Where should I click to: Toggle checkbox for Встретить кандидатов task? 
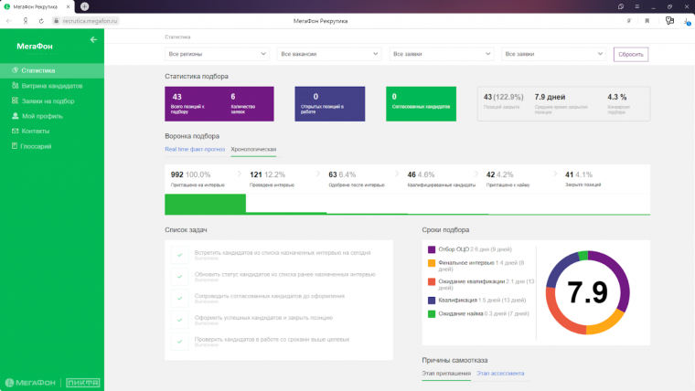[179, 253]
